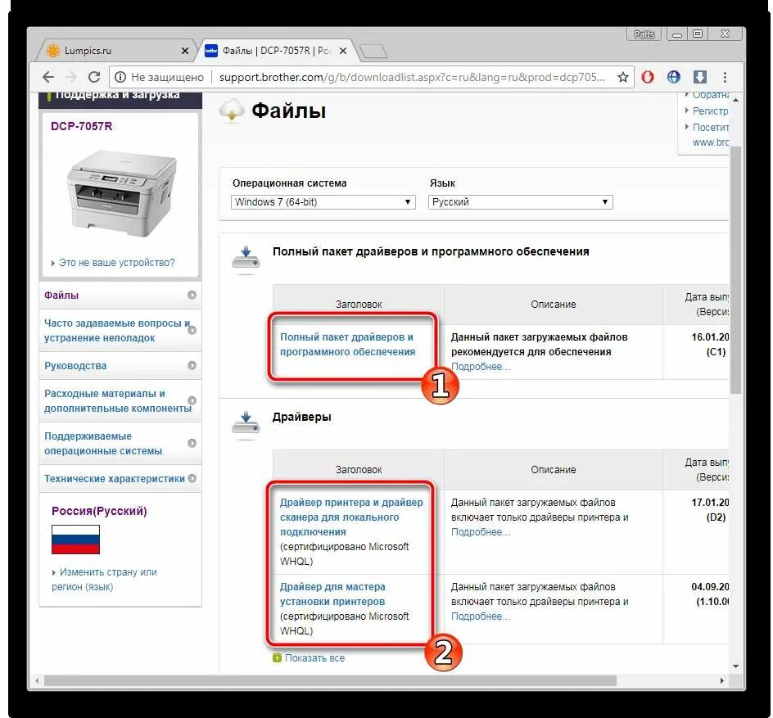773x718 pixels.
Task: Open 'Драйвер для мастера установки принтеров' link
Action: 332,594
